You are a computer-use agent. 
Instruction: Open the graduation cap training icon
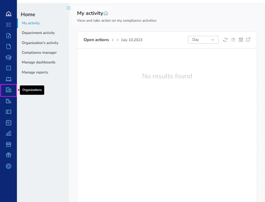pos(9,58)
